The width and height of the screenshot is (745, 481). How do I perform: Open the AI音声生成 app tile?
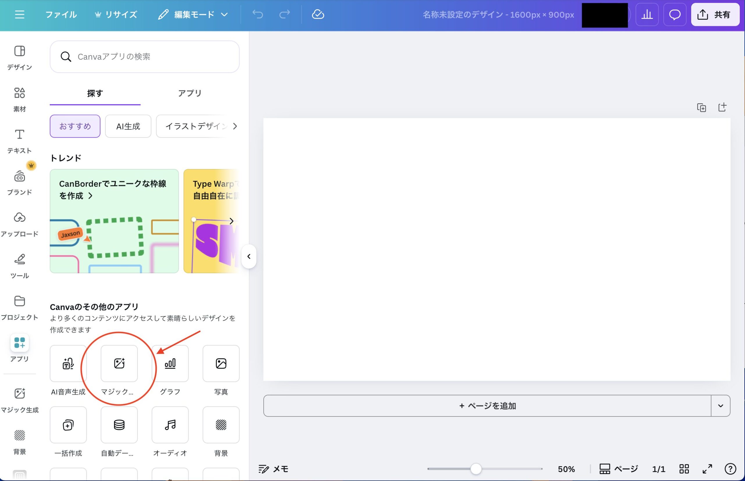click(x=68, y=363)
